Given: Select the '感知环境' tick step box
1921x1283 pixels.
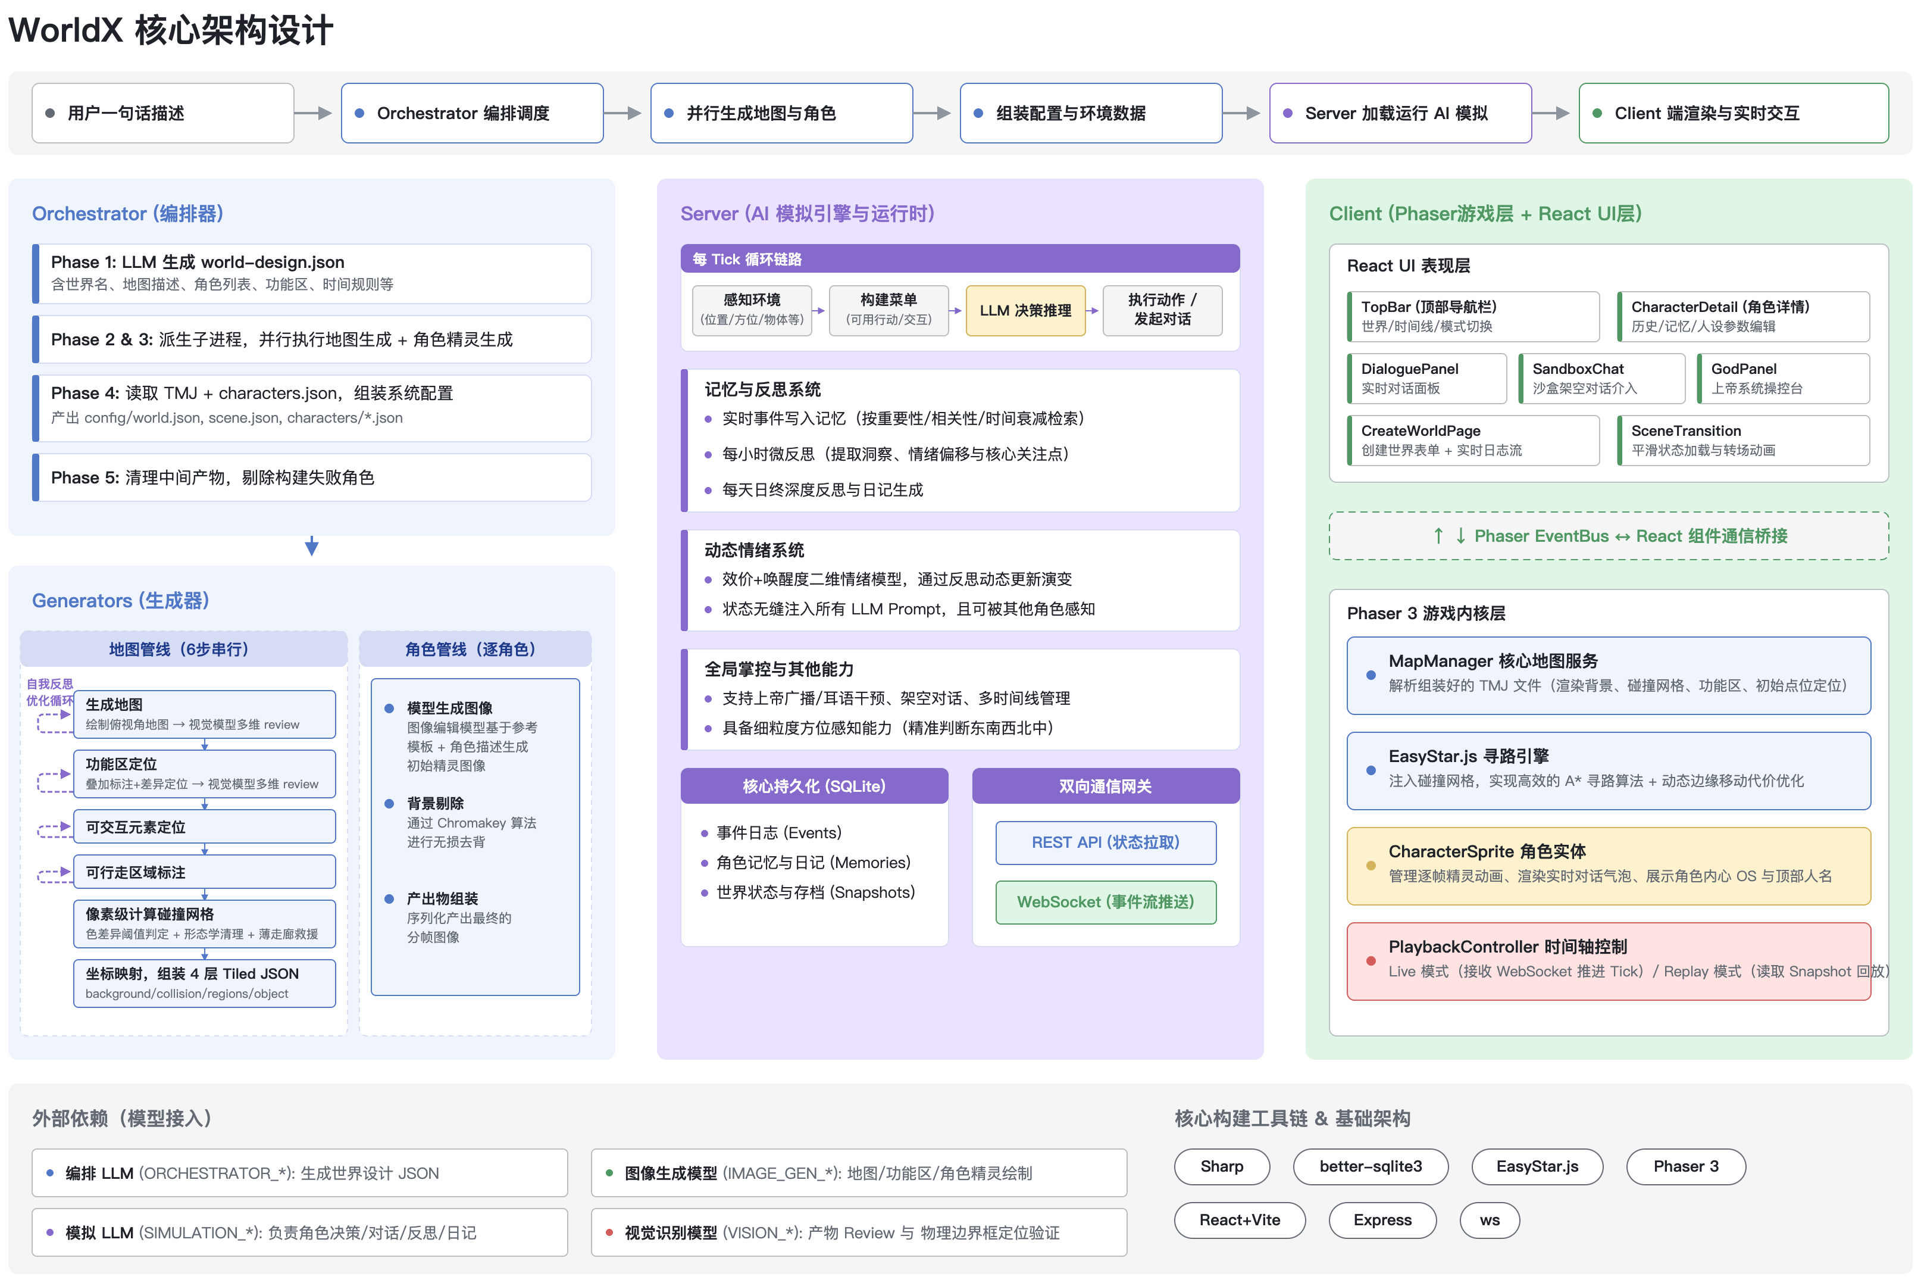Looking at the screenshot, I should point(752,310).
